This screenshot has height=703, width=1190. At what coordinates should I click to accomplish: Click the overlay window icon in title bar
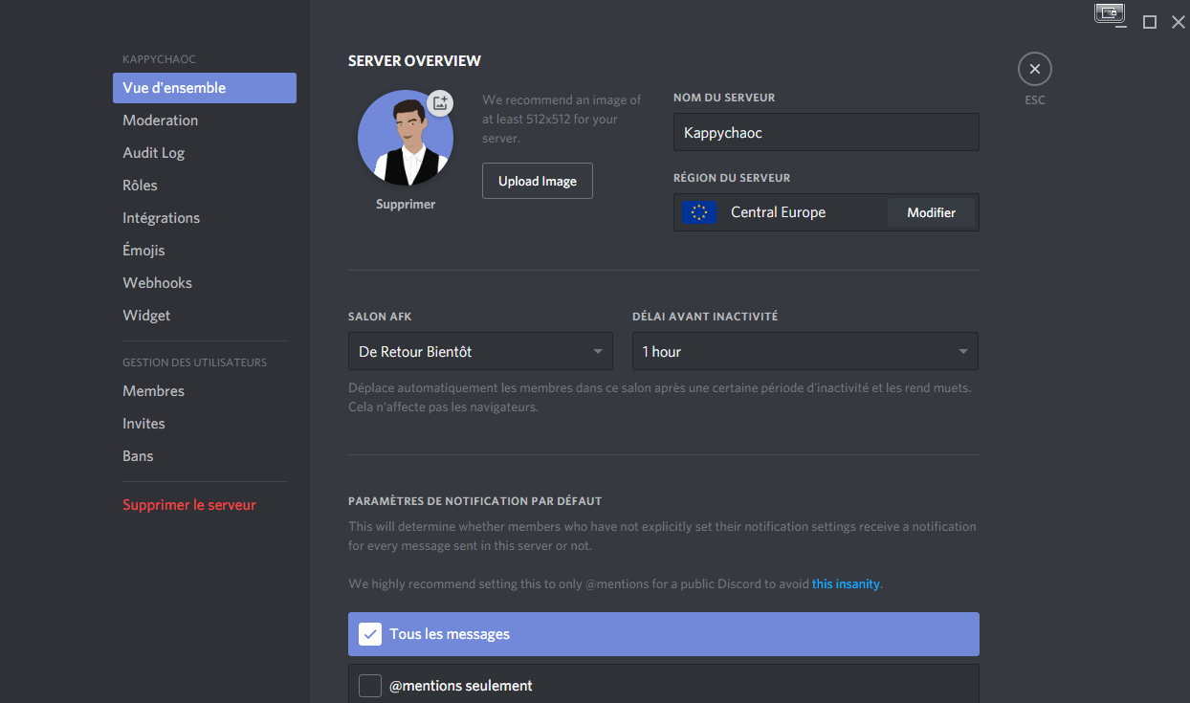[x=1110, y=13]
